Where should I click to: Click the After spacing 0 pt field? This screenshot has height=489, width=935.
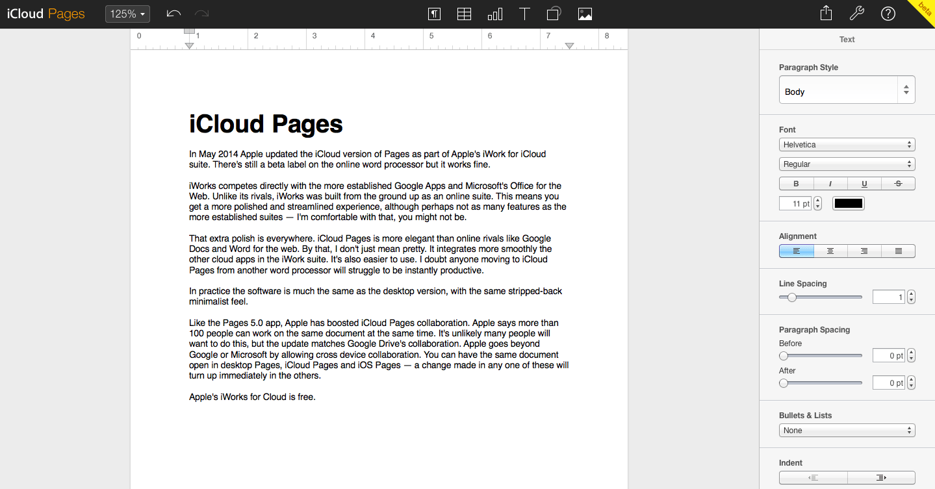889,382
